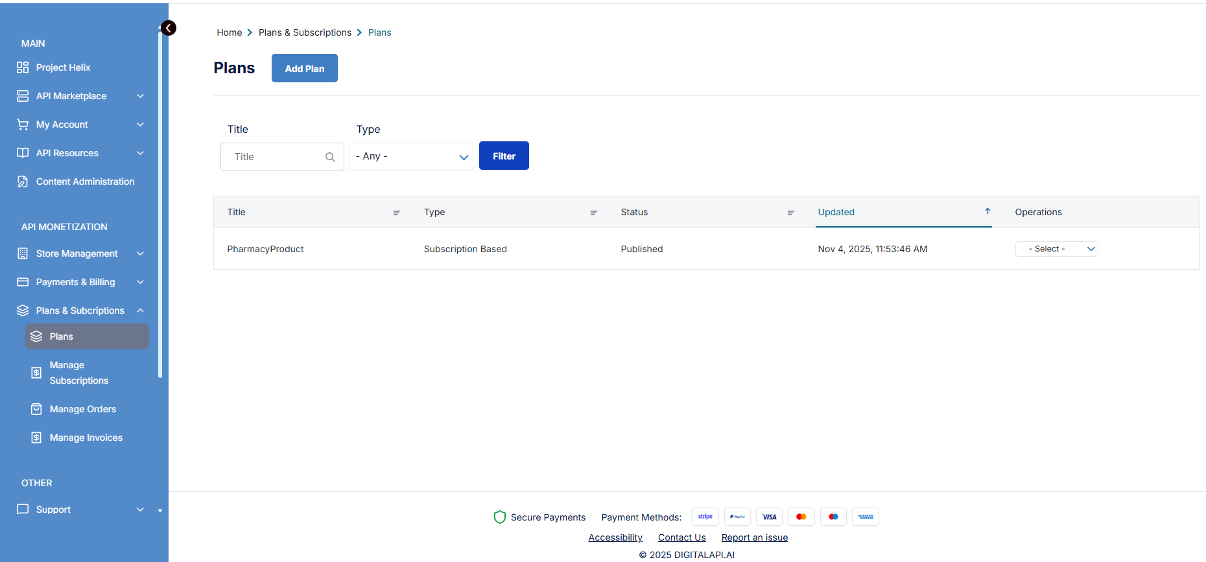Click the Status column sort icon
Viewport: 1206px width, 562px height.
click(790, 213)
